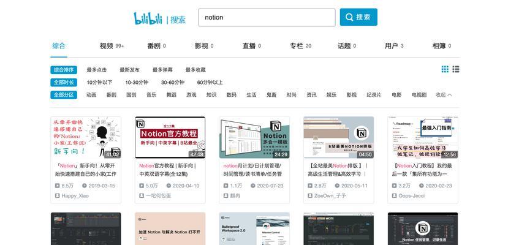This screenshot has width=508, height=245.
Task: Filter by 纪录片 category
Action: [x=374, y=95]
